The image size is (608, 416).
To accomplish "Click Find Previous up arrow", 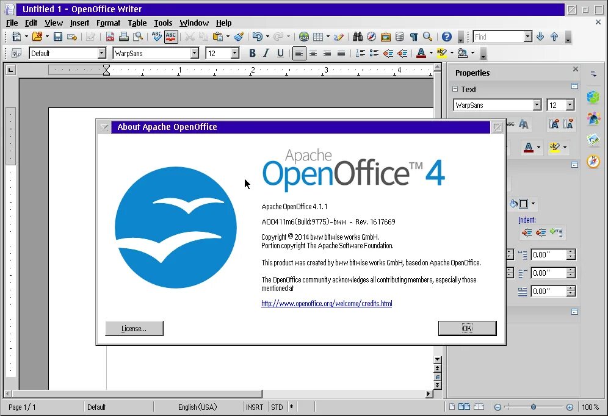I will coord(554,37).
